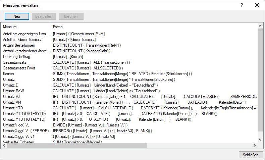Screen dimensions: 265x160
Task: Sort by the Measure column header
Action: click(26, 26)
